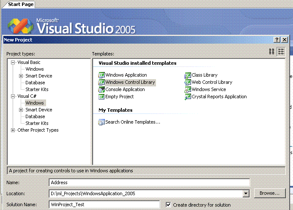293x210 pixels.
Task: Open the Search Online Templates... link
Action: 133,122
